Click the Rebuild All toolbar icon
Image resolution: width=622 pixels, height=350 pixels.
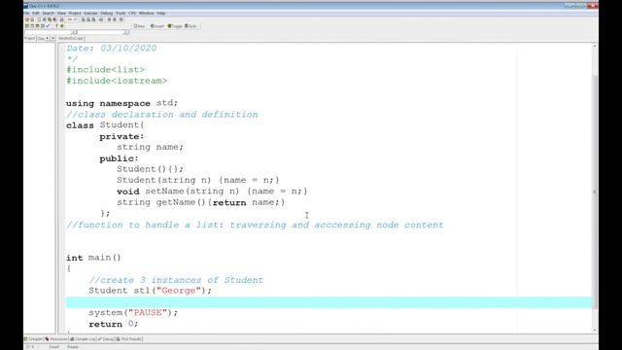[43, 26]
